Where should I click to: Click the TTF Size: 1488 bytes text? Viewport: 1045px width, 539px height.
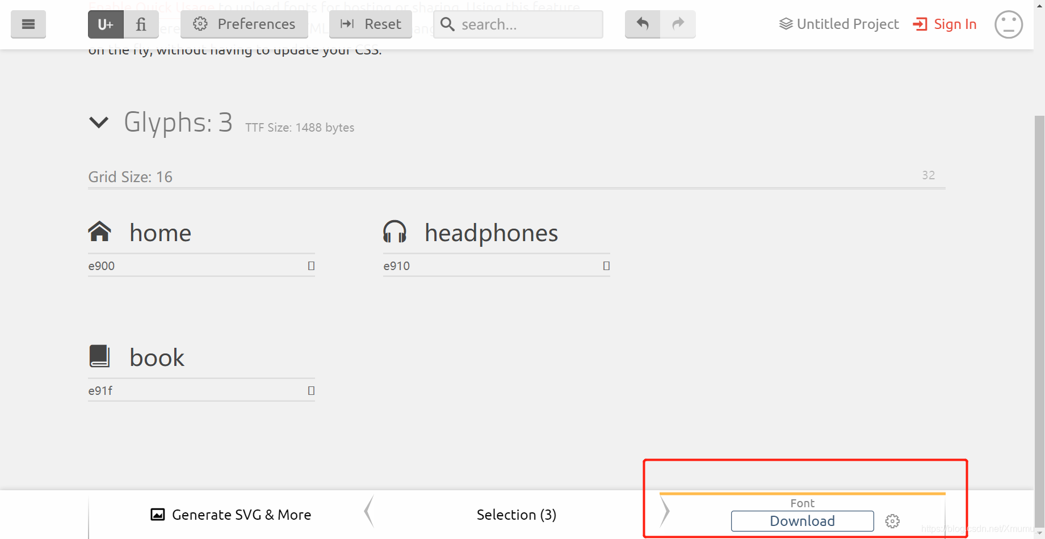tap(300, 128)
